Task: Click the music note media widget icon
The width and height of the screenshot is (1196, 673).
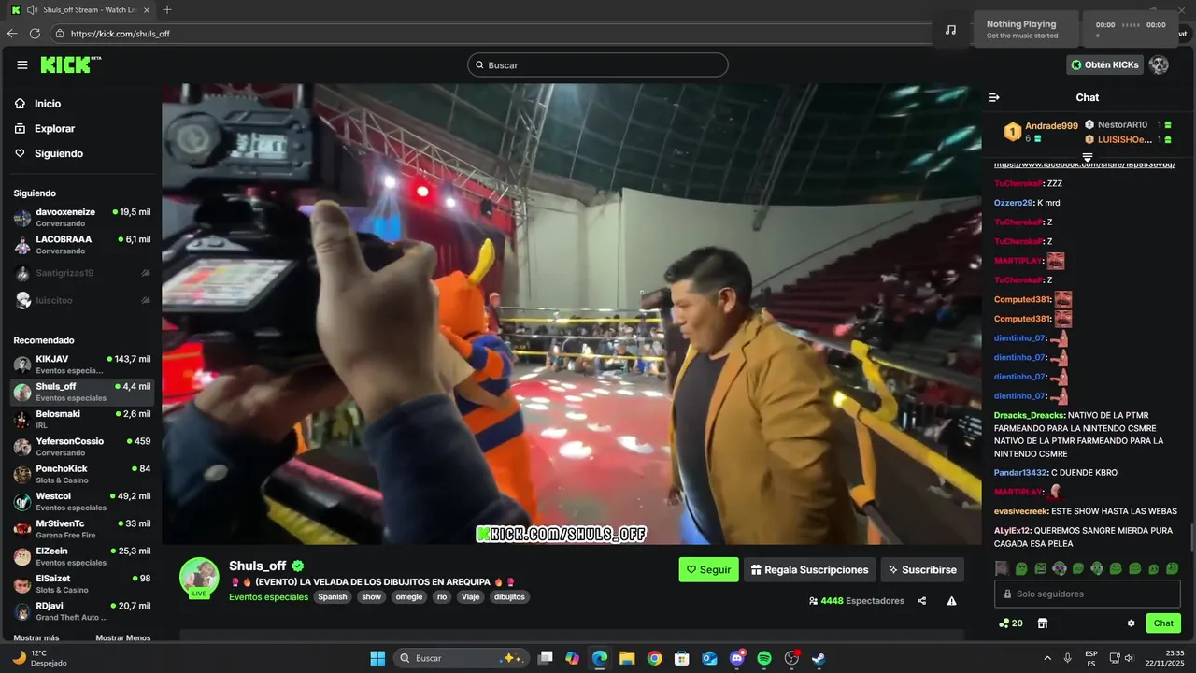Action: click(951, 30)
